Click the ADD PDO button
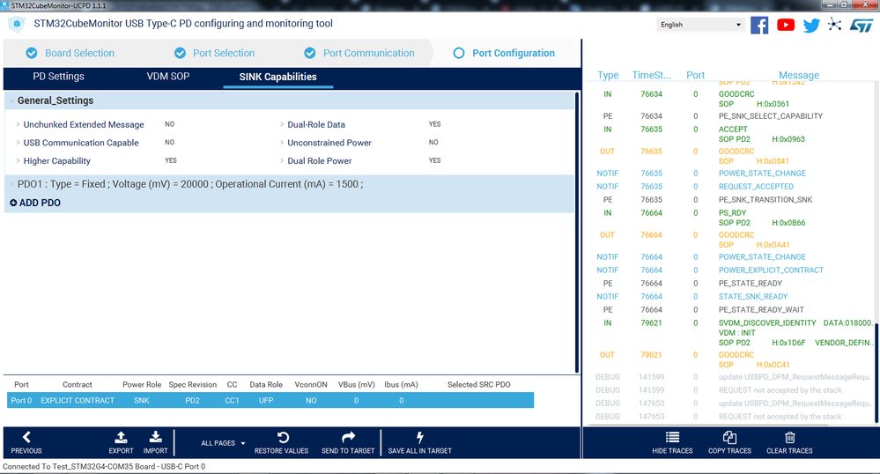880x474 pixels. click(x=35, y=203)
